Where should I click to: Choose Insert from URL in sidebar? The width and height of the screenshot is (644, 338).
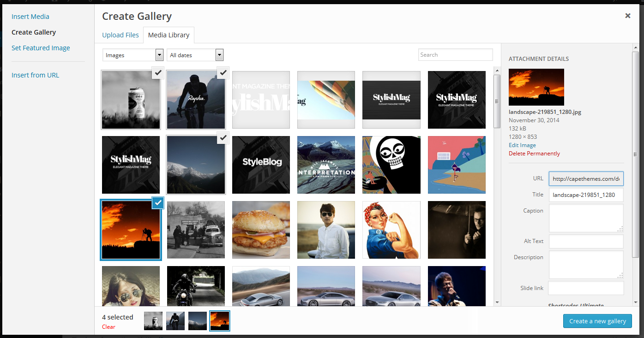35,75
